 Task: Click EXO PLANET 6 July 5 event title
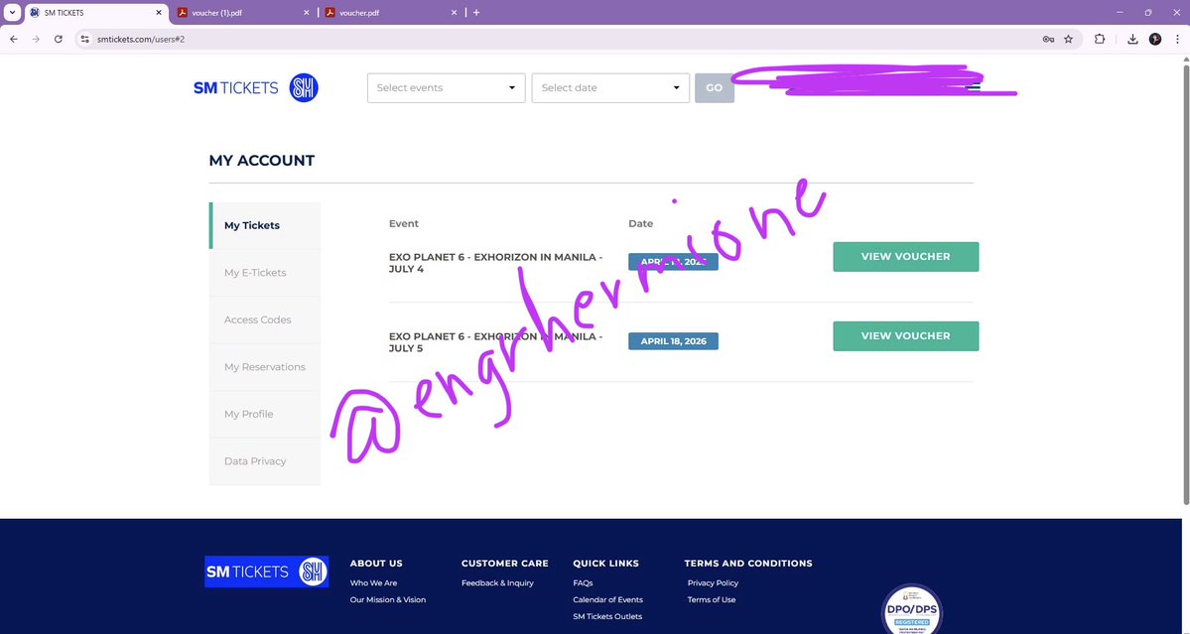click(x=495, y=342)
